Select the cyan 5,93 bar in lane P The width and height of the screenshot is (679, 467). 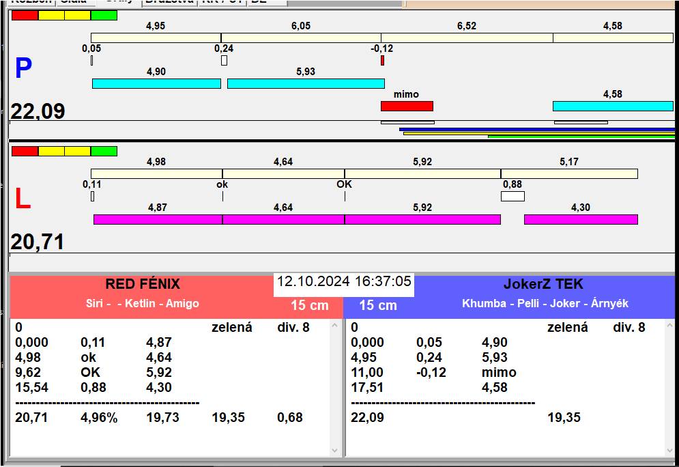tap(305, 83)
